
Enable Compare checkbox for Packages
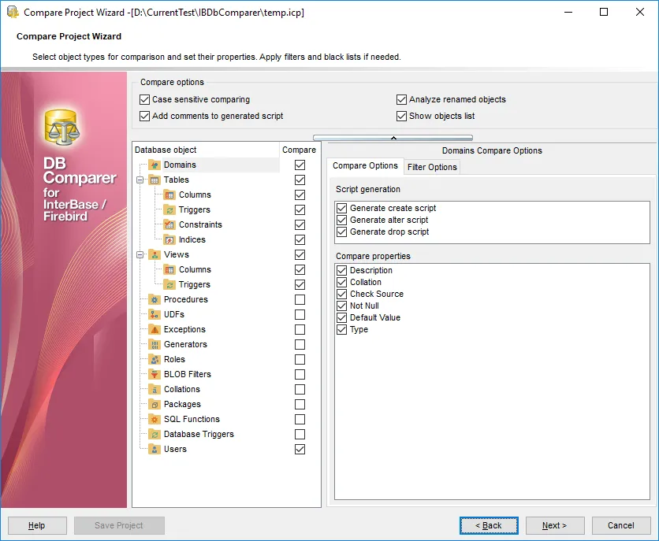[300, 404]
